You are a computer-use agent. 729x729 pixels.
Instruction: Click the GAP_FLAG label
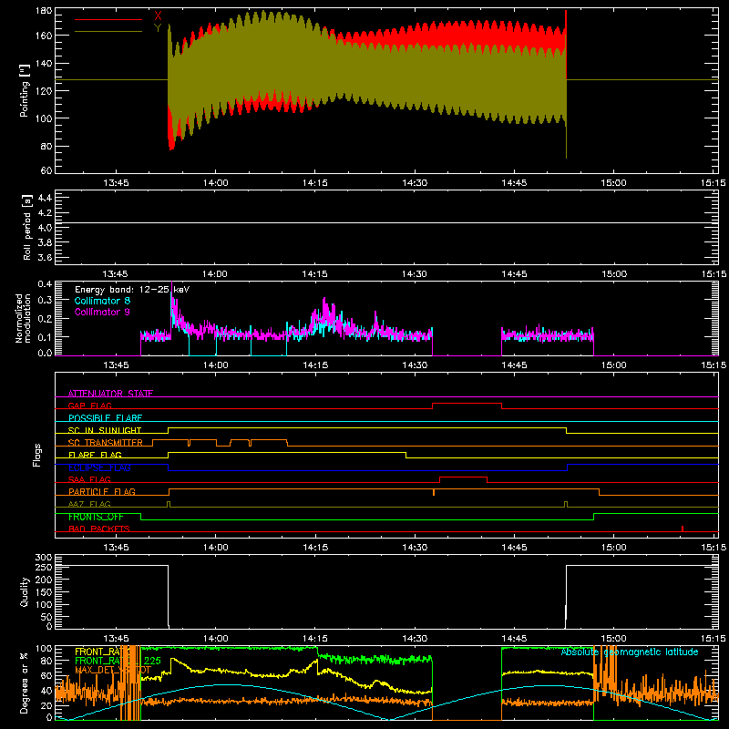(x=90, y=406)
